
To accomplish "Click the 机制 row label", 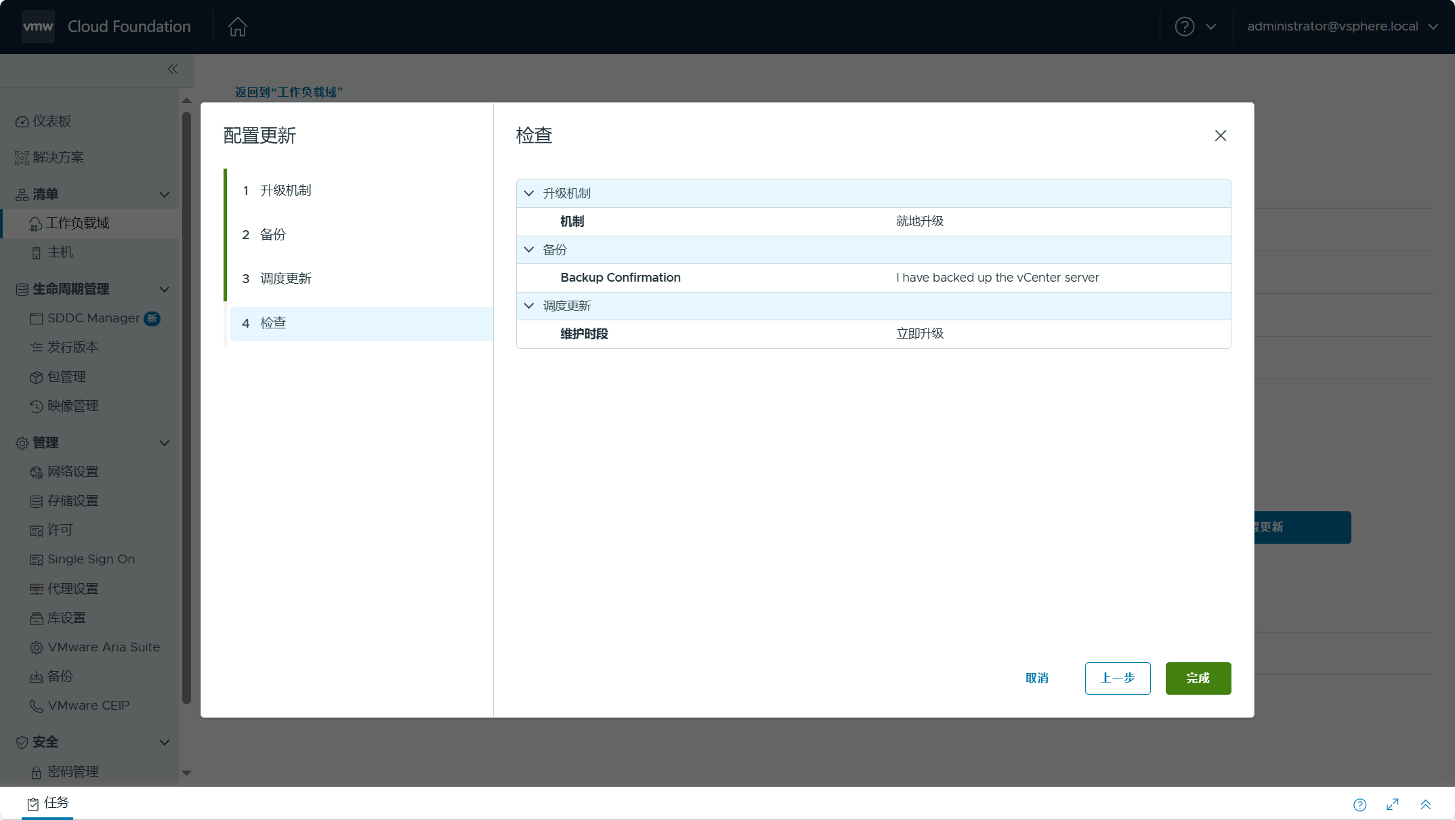I will tap(572, 221).
